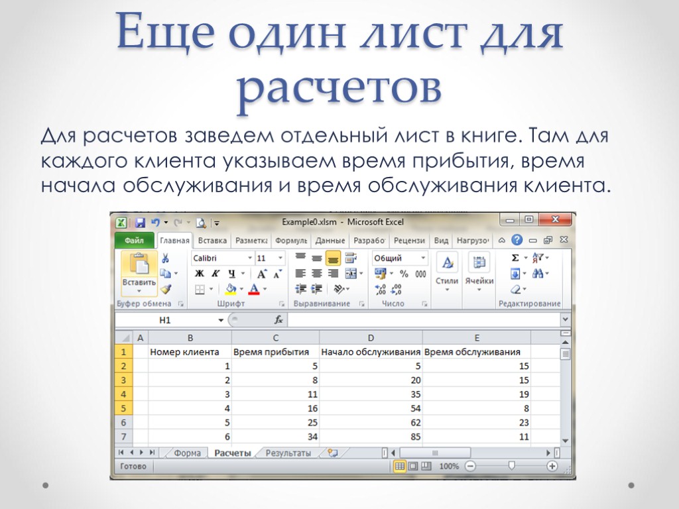Click the AutoSum sigma icon
679x509 pixels.
(515, 258)
